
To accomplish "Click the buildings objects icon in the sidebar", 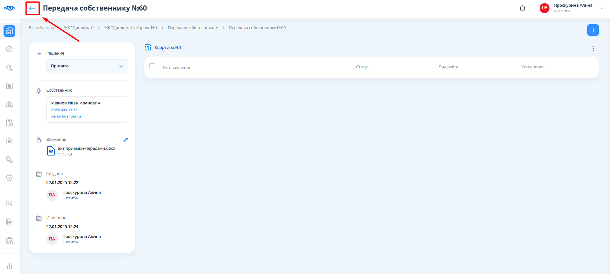I will 9,31.
